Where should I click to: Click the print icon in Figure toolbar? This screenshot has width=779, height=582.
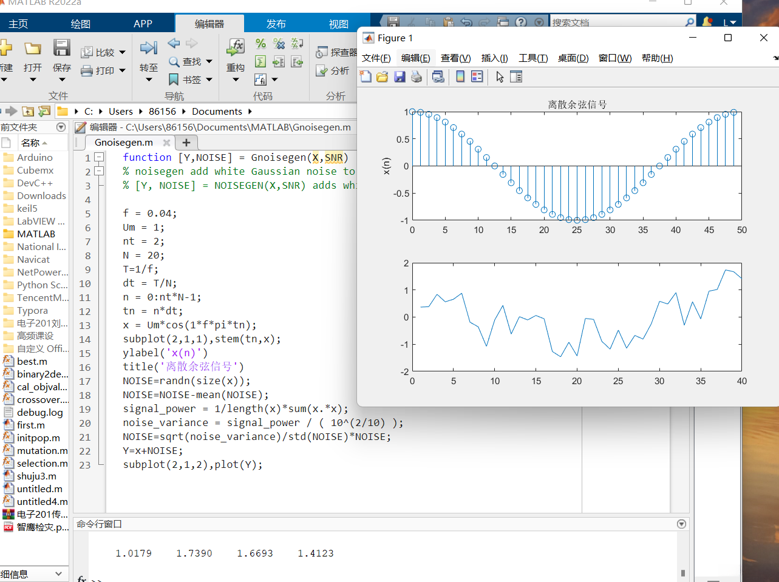(416, 77)
